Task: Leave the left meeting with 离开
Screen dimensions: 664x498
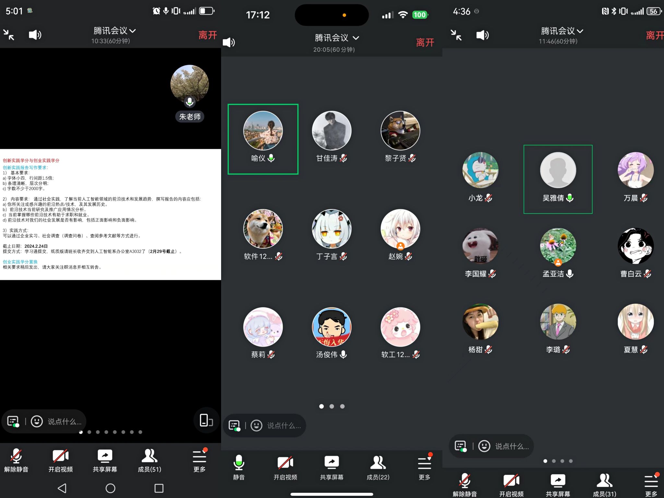Action: (207, 35)
